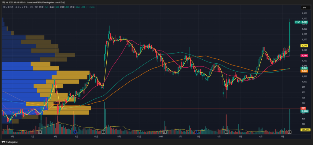
Task: Click the change value +131 (+11.36%)
Action: tap(88, 7)
